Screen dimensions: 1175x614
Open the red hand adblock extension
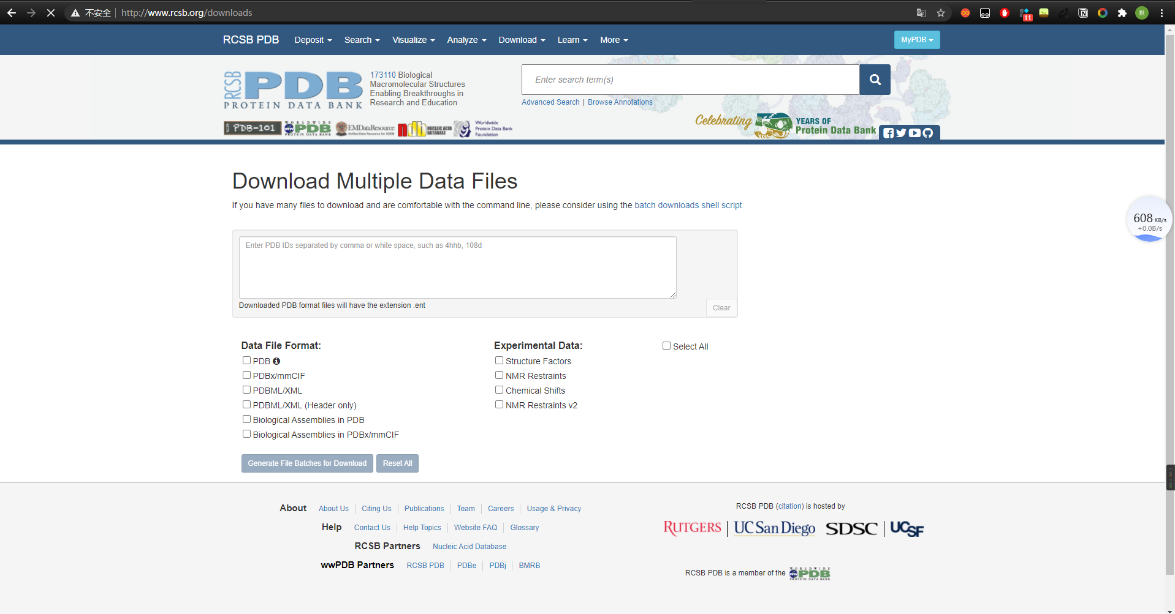pos(1005,13)
